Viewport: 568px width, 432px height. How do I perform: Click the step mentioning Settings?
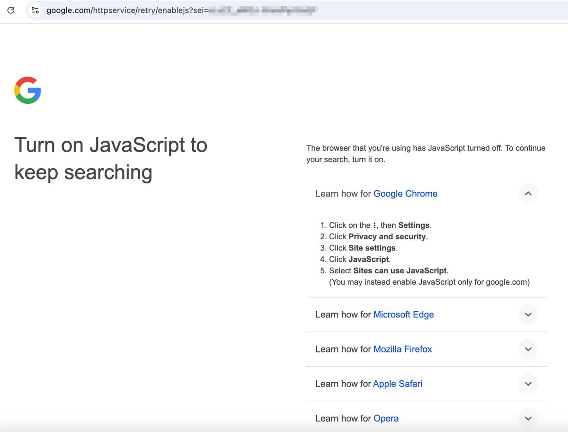pos(380,225)
